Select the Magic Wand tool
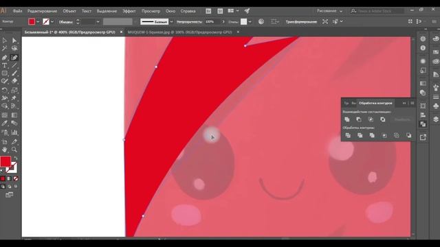 [5, 49]
